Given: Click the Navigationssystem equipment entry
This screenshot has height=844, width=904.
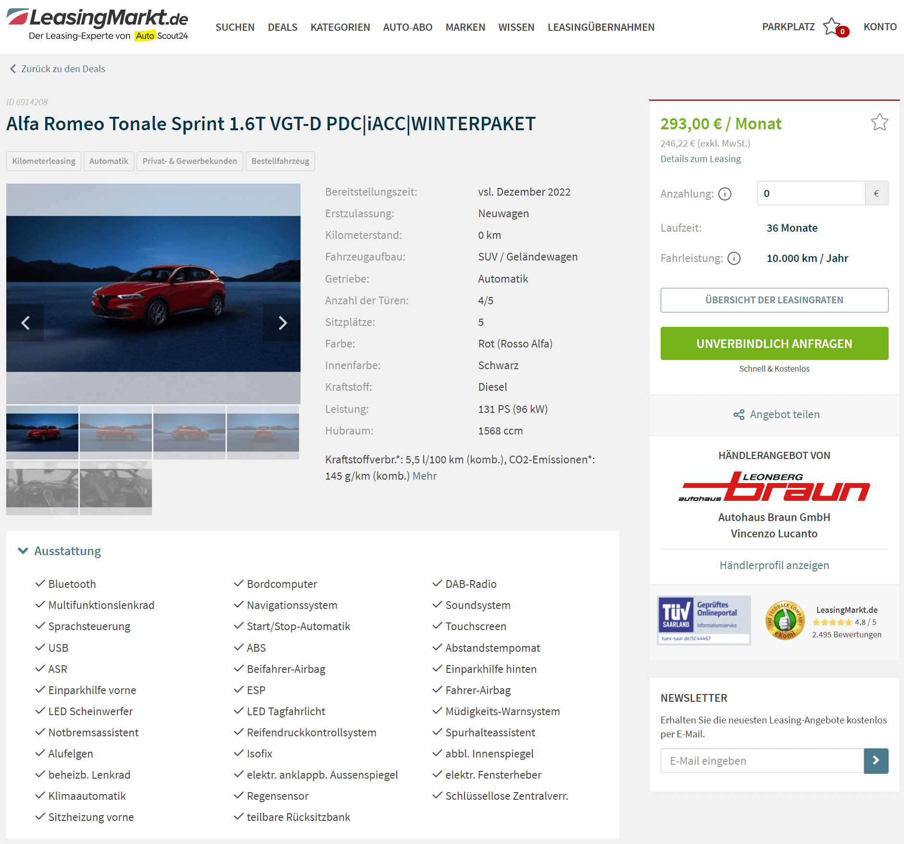Looking at the screenshot, I should (x=292, y=605).
